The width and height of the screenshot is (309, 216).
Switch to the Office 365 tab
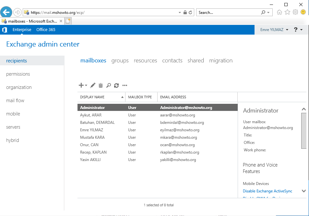(x=46, y=30)
